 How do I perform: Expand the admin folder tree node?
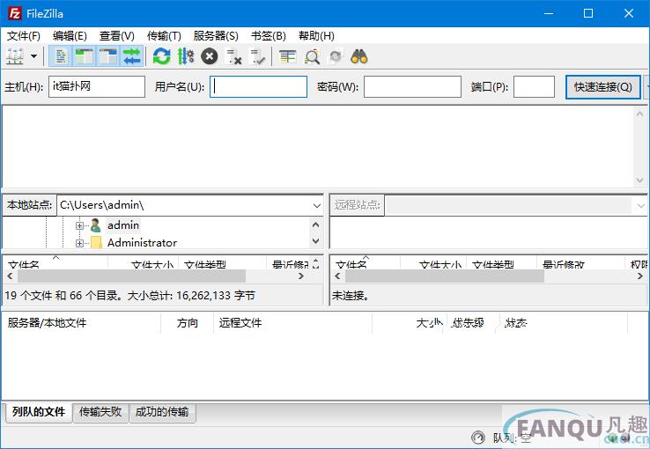pyautogui.click(x=79, y=225)
